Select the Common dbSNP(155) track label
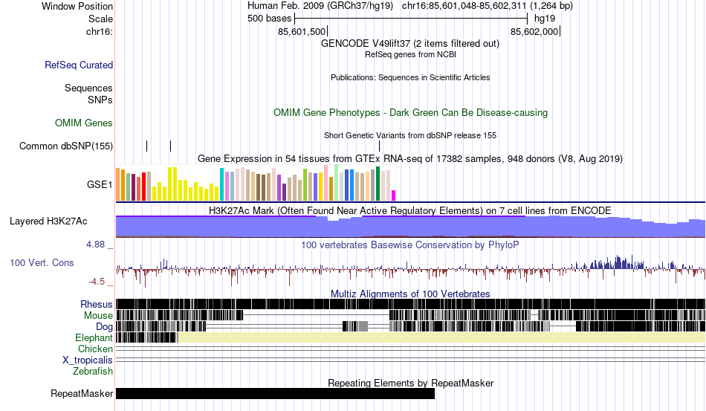The height and width of the screenshot is (411, 706). [x=66, y=146]
